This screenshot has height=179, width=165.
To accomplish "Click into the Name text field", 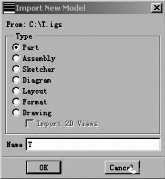I will coord(93,144).
